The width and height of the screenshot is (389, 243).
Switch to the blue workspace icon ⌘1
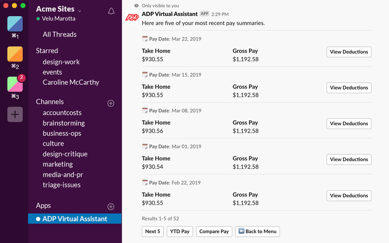15,24
